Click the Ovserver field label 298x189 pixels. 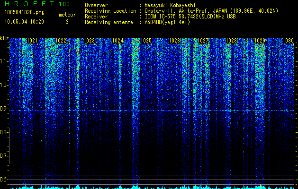96,5
